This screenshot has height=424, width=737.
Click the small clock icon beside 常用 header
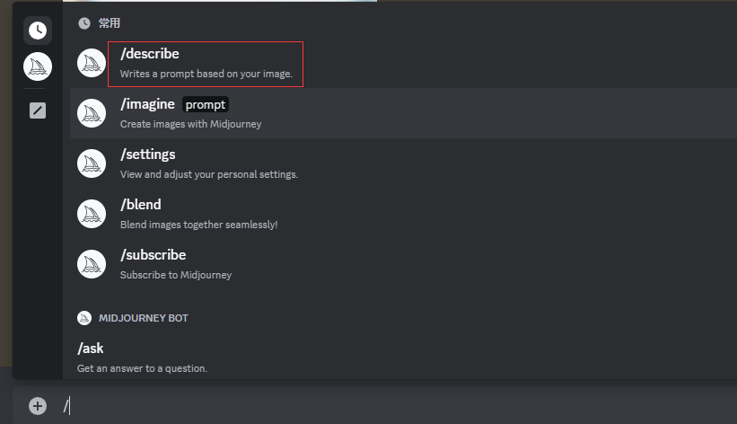[84, 23]
